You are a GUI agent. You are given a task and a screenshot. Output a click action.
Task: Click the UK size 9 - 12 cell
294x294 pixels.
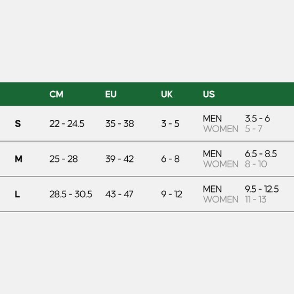point(172,194)
